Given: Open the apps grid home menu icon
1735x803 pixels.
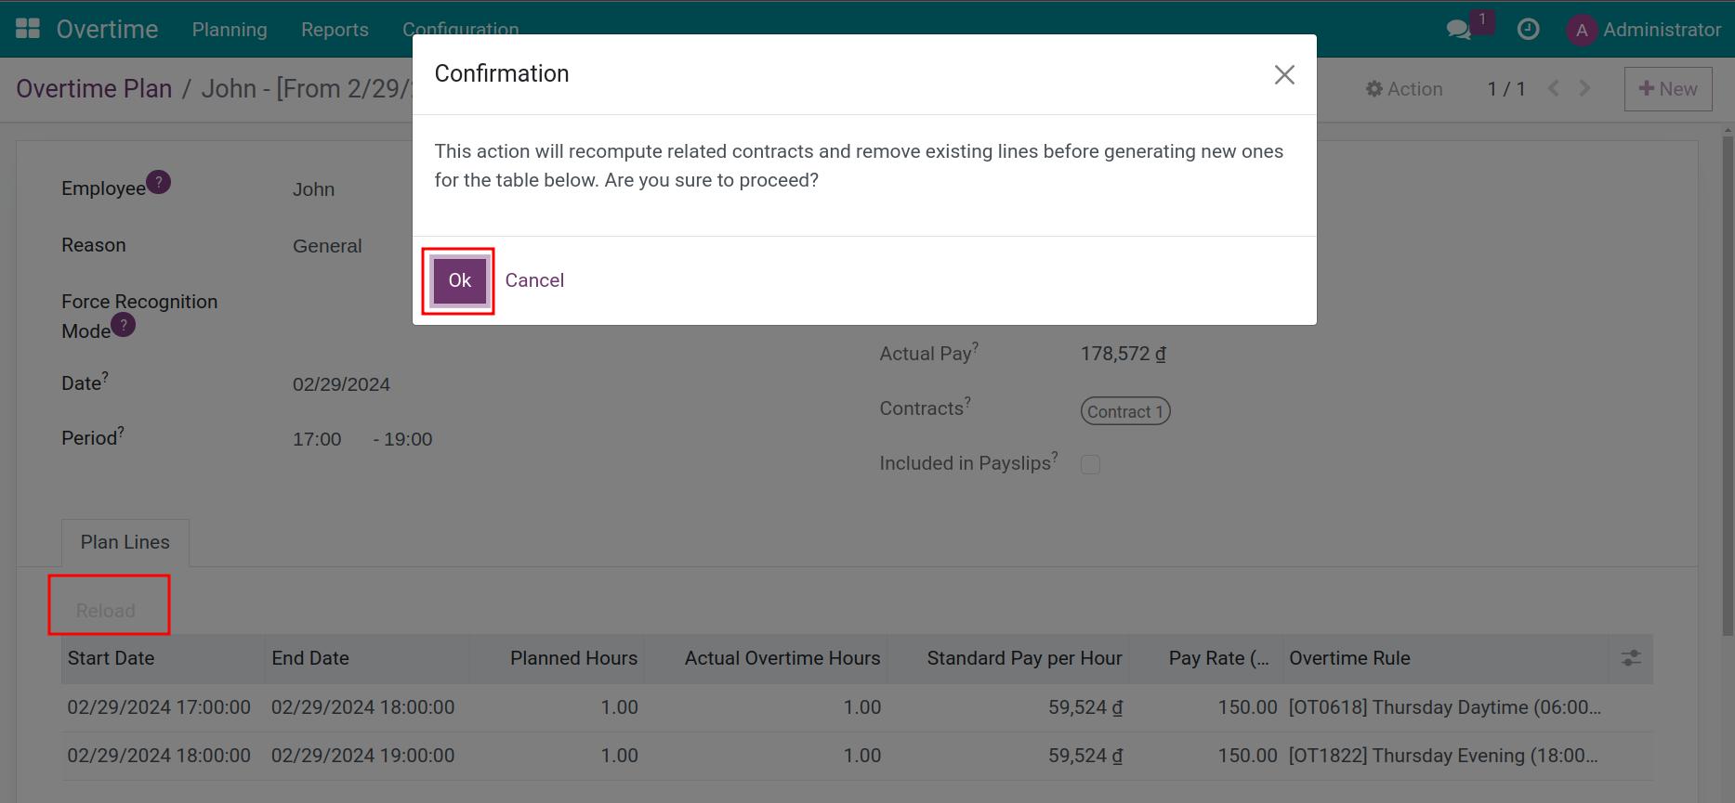Looking at the screenshot, I should [28, 29].
